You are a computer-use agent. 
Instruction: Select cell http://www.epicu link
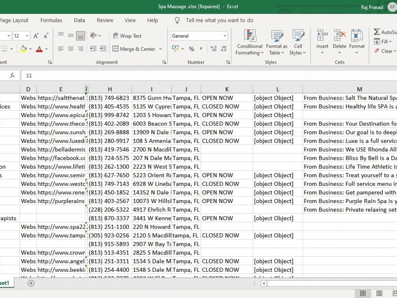coord(61,115)
